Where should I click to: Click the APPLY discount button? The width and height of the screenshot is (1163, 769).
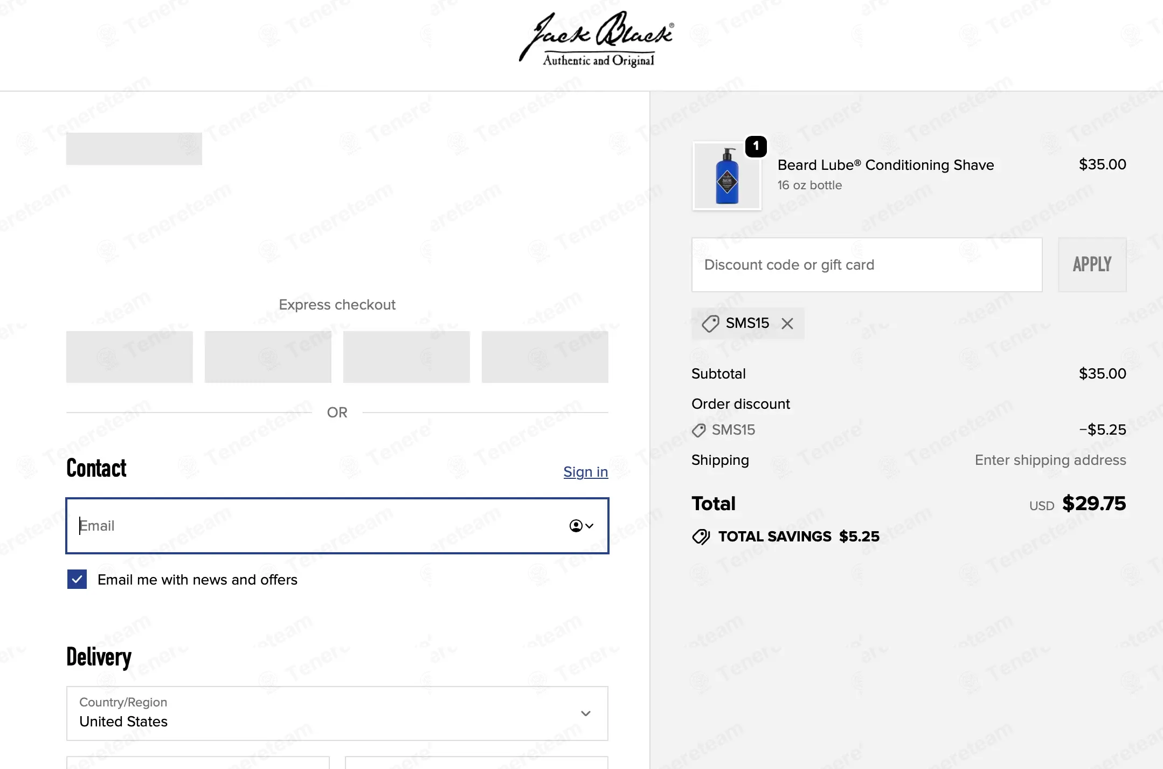[1092, 265]
